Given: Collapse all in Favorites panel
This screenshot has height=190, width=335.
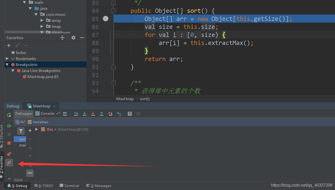Looking at the screenshot, I should point(62,38).
